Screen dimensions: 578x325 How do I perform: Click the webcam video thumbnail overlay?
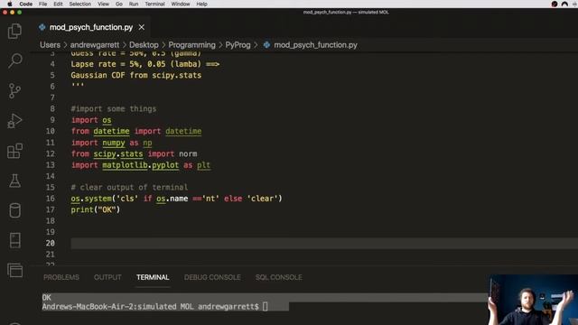point(533,300)
